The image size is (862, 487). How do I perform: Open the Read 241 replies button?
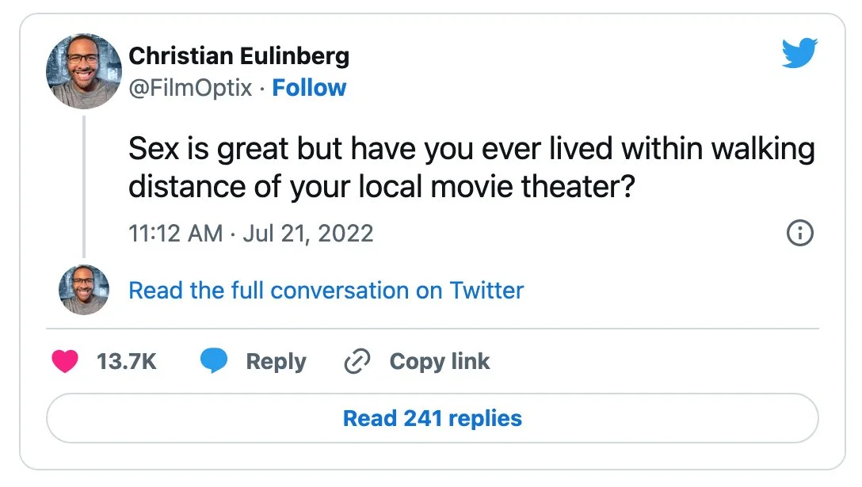click(x=432, y=418)
